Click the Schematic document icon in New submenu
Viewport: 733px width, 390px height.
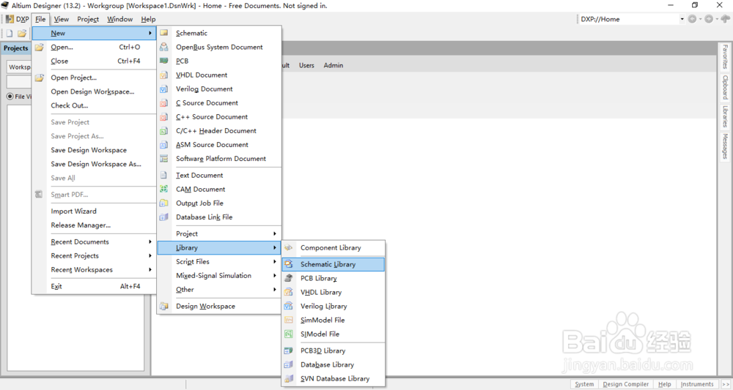163,33
